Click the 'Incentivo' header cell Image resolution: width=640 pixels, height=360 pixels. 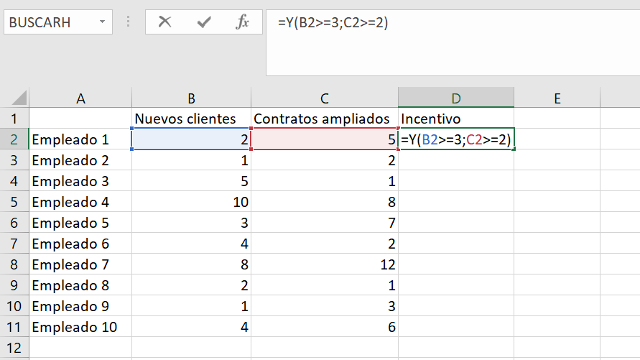[456, 119]
